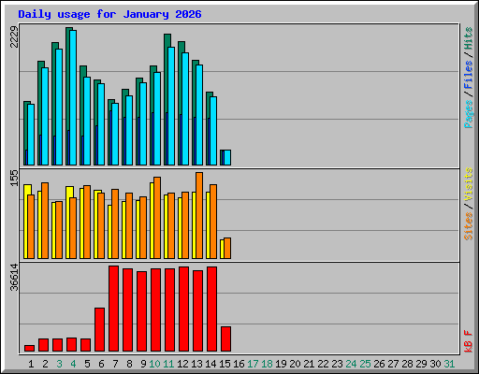Image resolution: width=479 pixels, height=374 pixels.
Task: Select day 22 on the bottom axis
Action: click(323, 364)
